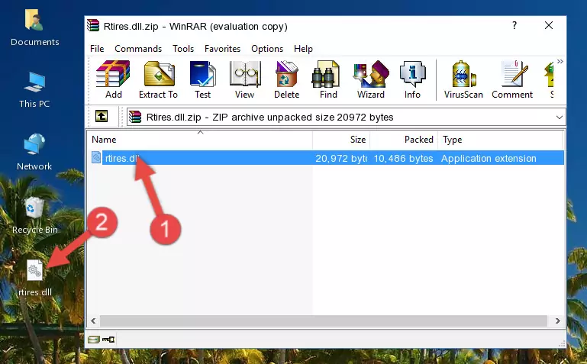Sort by Packed column header
587x364 pixels.
[404, 140]
